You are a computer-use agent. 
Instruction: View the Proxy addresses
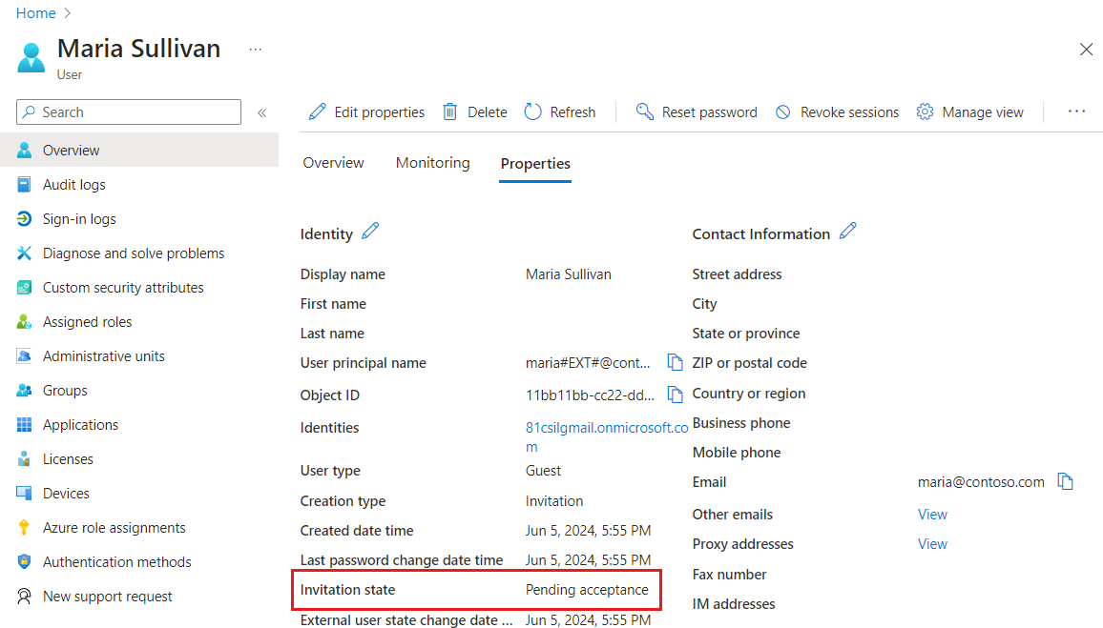[932, 543]
